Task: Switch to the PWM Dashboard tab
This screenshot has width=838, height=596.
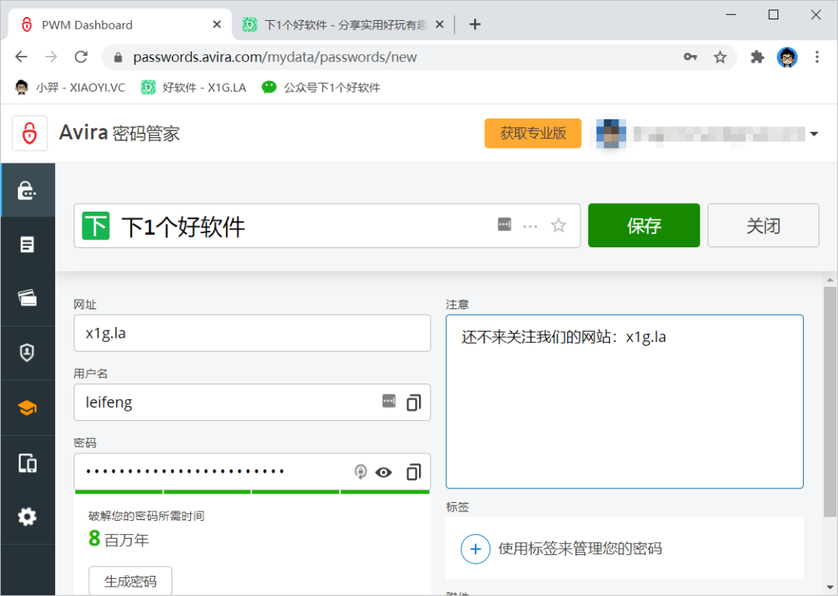Action: [120, 25]
